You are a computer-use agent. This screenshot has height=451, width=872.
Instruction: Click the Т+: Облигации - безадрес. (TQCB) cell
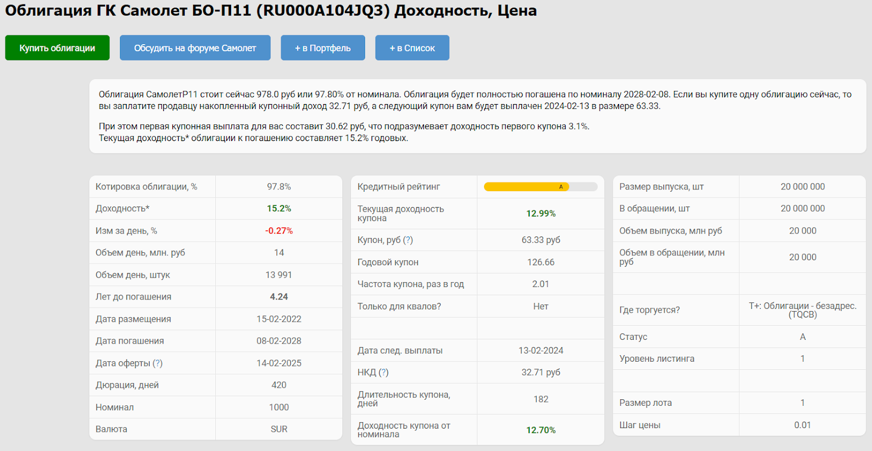[803, 310]
